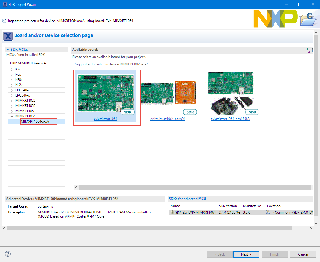Click the evkmimxrt1064_om13588 link
320x262 pixels.
[230, 119]
